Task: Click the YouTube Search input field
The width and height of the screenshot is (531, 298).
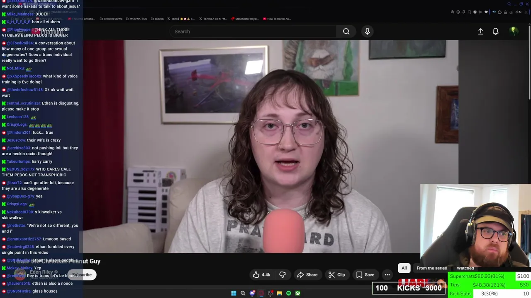Action: pos(253,31)
